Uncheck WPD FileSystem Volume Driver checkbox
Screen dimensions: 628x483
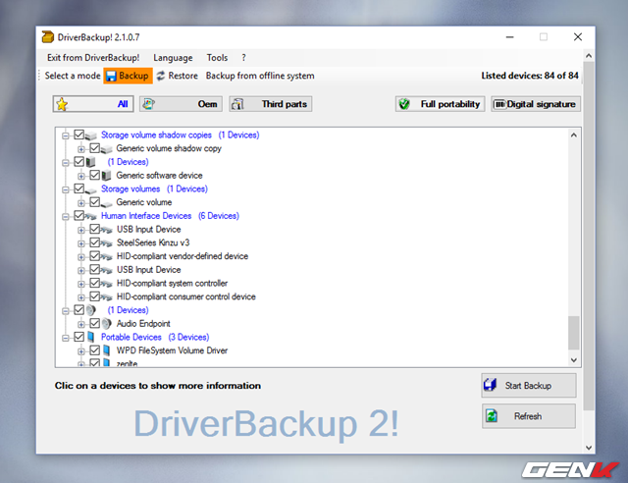point(94,350)
